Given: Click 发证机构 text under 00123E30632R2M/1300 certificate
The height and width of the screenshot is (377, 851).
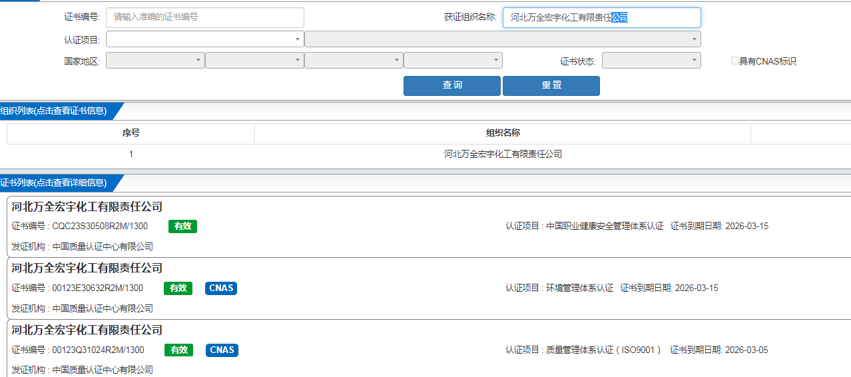Looking at the screenshot, I should (82, 308).
